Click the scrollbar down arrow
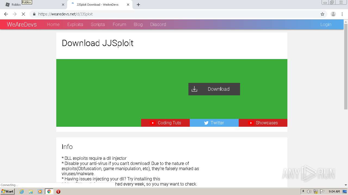348x195 pixels. (346, 185)
